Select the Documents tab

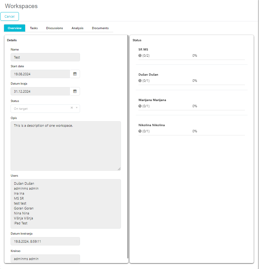point(100,28)
